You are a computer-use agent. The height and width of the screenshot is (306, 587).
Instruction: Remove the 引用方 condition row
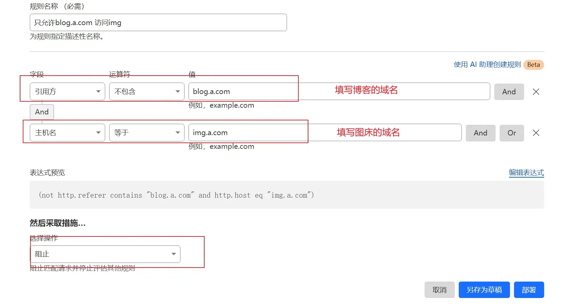(536, 91)
